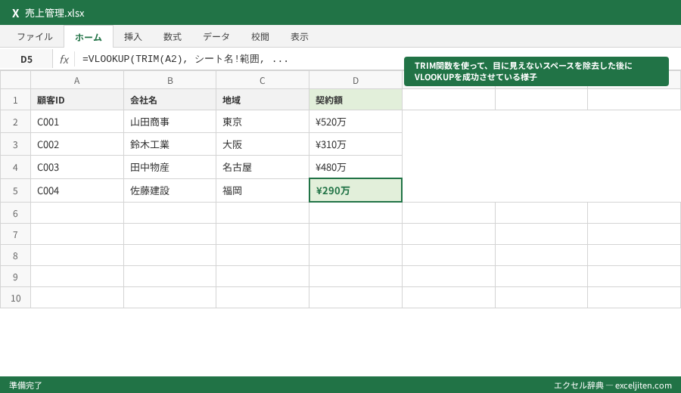Select column B header
The width and height of the screenshot is (681, 393).
169,80
